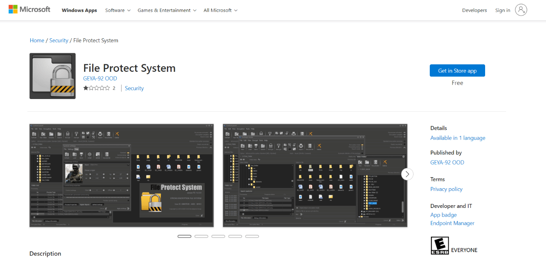Viewport: 546px width, 260px height.
Task: Open the Security category link beside rating
Action: coord(134,88)
